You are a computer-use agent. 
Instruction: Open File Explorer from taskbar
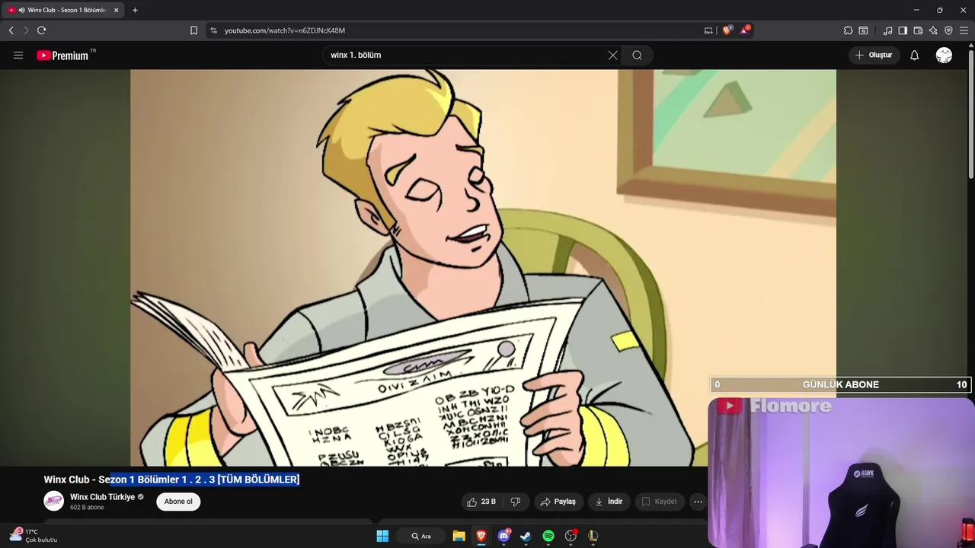(x=459, y=536)
